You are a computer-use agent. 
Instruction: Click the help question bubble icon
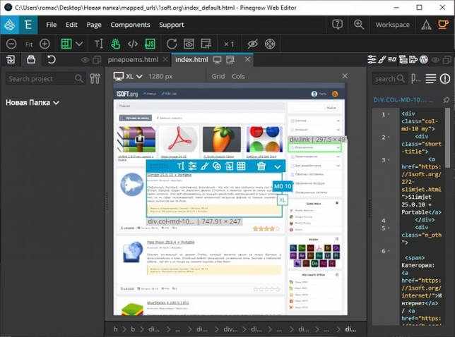pyautogui.click(x=338, y=24)
